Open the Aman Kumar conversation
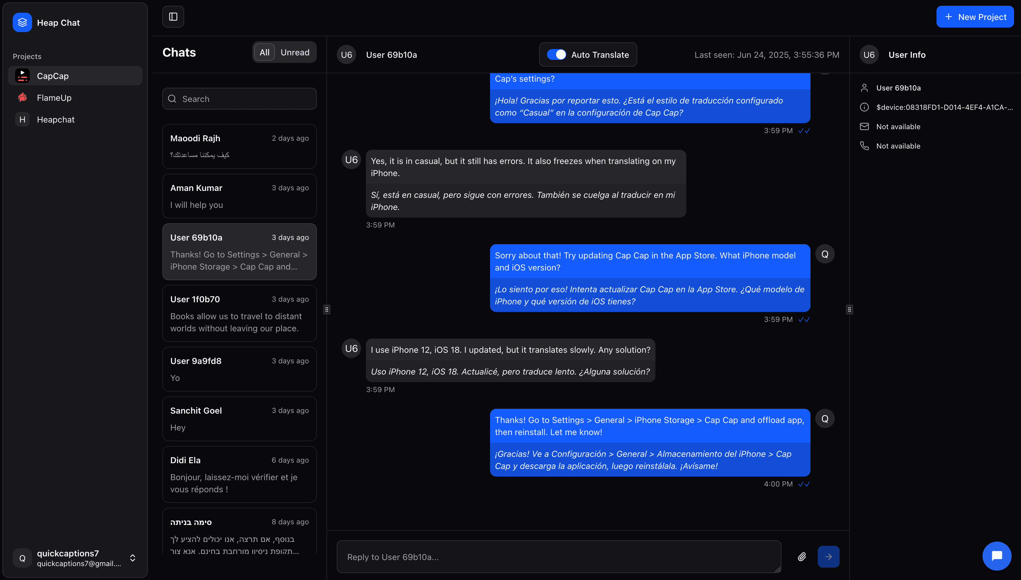The width and height of the screenshot is (1021, 580). (239, 196)
